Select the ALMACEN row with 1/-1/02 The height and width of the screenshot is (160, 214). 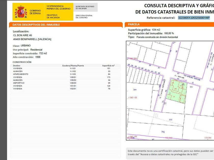pyautogui.click(x=65, y=71)
